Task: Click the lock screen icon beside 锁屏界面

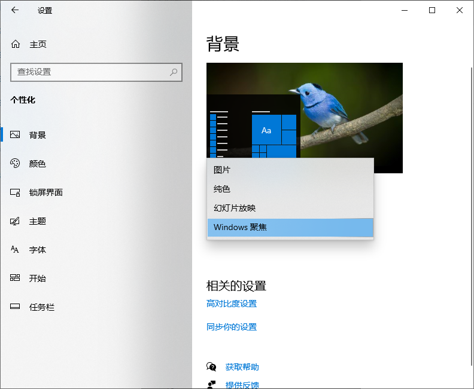Action: coord(15,192)
